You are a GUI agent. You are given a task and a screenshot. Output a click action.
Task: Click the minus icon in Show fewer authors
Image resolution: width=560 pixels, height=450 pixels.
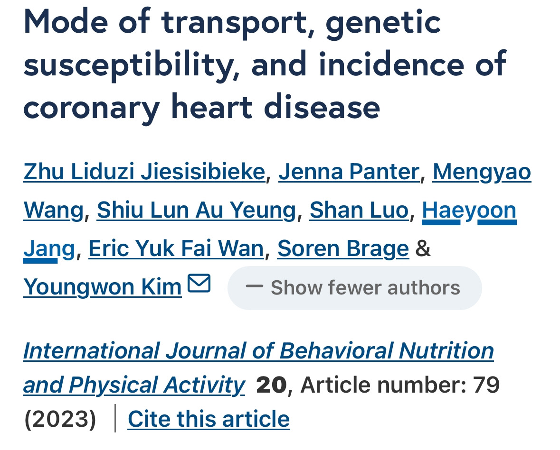tap(254, 286)
